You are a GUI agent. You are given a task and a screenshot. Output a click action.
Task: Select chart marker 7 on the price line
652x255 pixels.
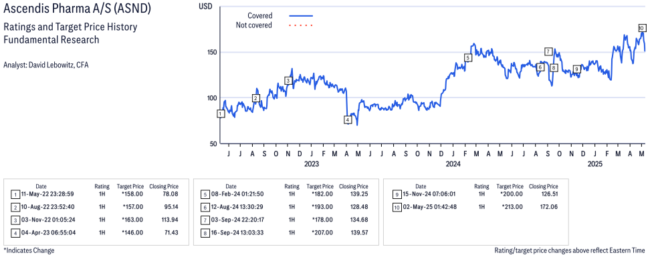[548, 51]
